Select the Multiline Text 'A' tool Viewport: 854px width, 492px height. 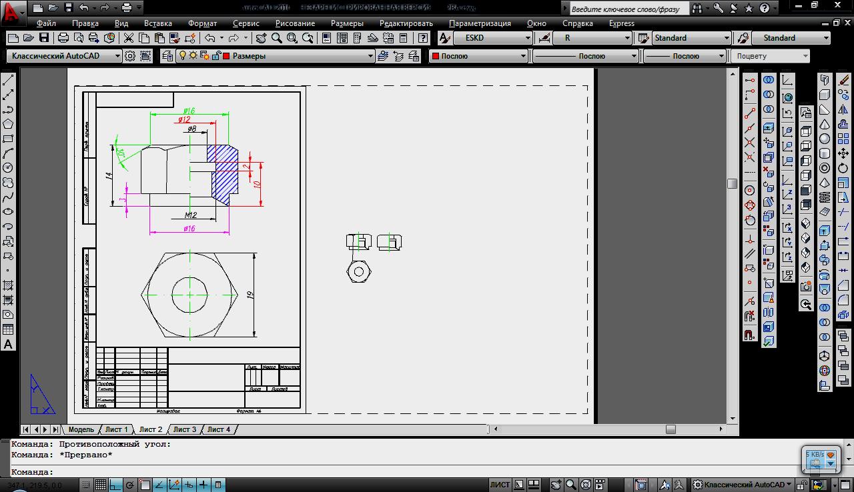coord(8,344)
